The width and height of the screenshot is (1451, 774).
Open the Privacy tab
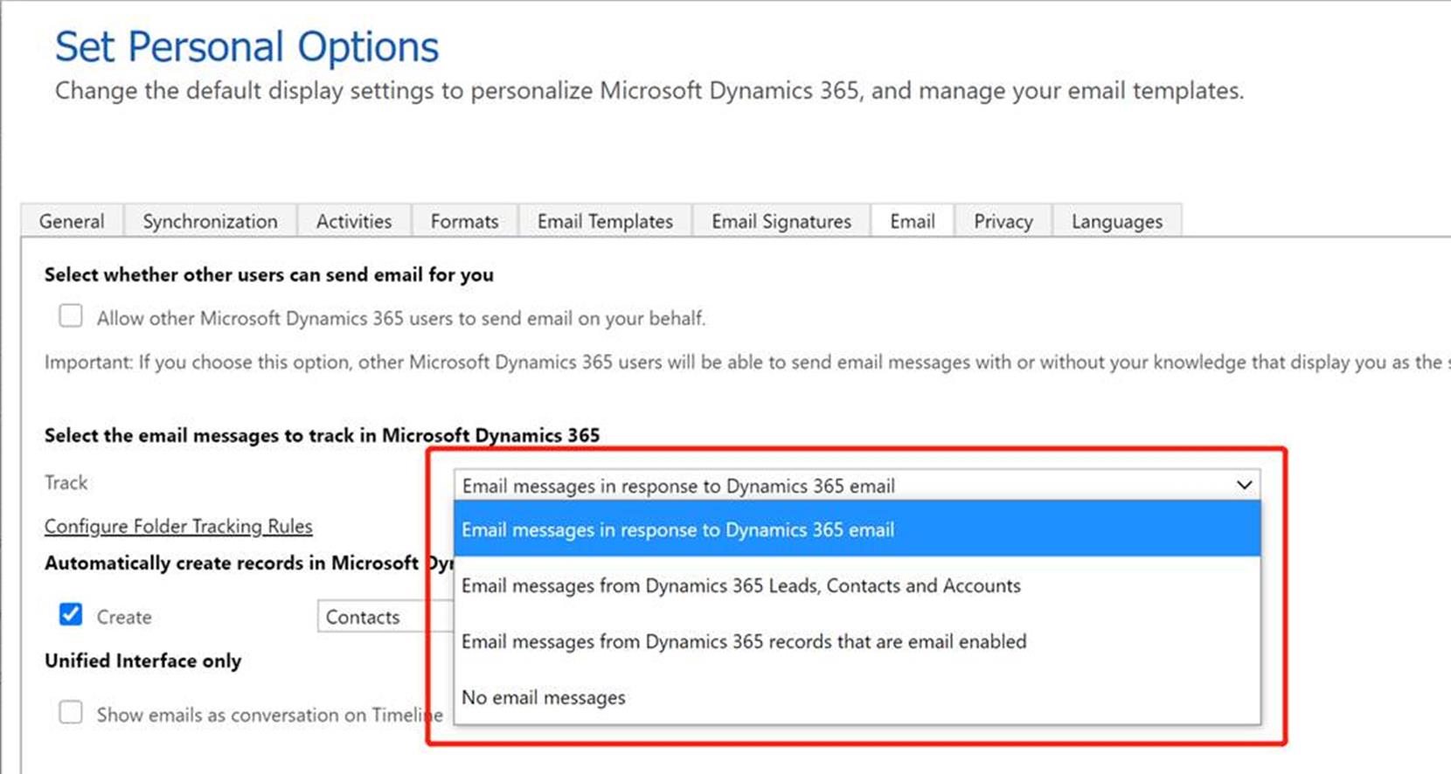[x=1003, y=221]
